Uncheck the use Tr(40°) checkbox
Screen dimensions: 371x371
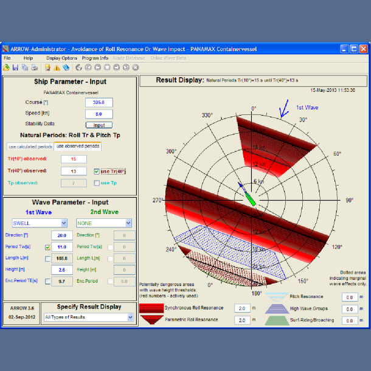[x=97, y=172]
